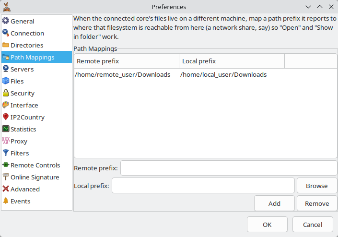This screenshot has height=237, width=338.
Task: Open the Statistics page label
Action: click(23, 129)
